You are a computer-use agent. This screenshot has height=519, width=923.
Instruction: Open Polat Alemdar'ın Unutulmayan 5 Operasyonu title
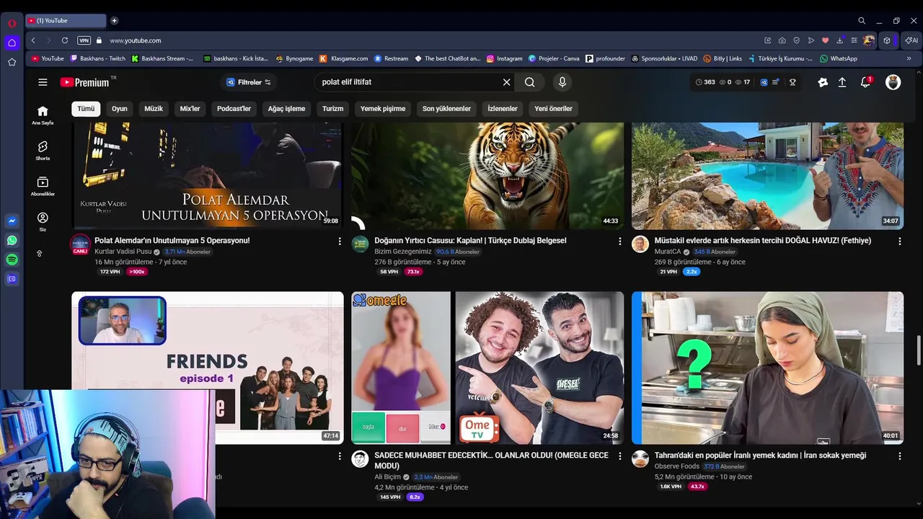(x=172, y=241)
